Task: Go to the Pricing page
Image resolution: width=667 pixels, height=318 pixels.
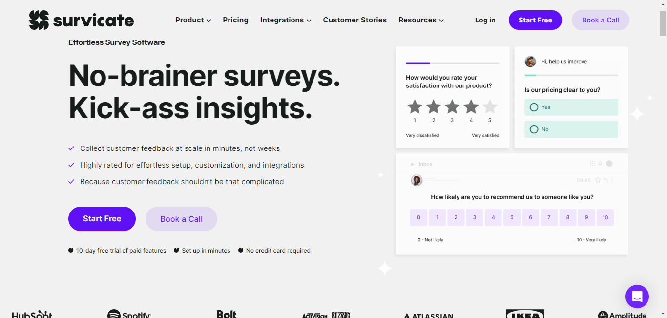Action: 235,20
